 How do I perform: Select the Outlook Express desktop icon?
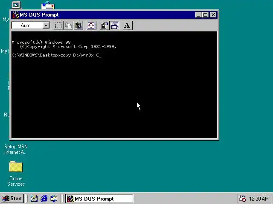point(48,6)
